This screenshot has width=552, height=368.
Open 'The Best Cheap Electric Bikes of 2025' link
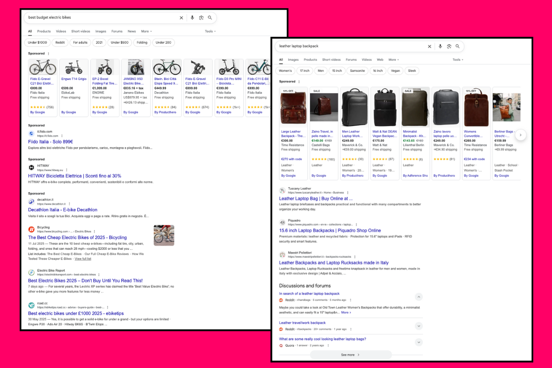(77, 238)
